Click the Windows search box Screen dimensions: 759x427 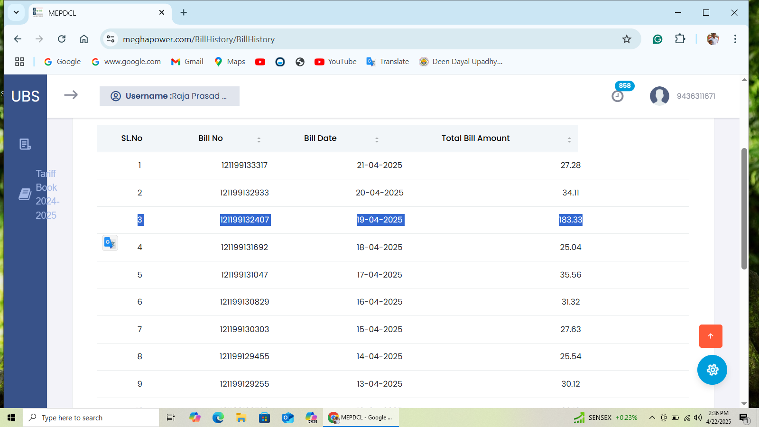(91, 418)
